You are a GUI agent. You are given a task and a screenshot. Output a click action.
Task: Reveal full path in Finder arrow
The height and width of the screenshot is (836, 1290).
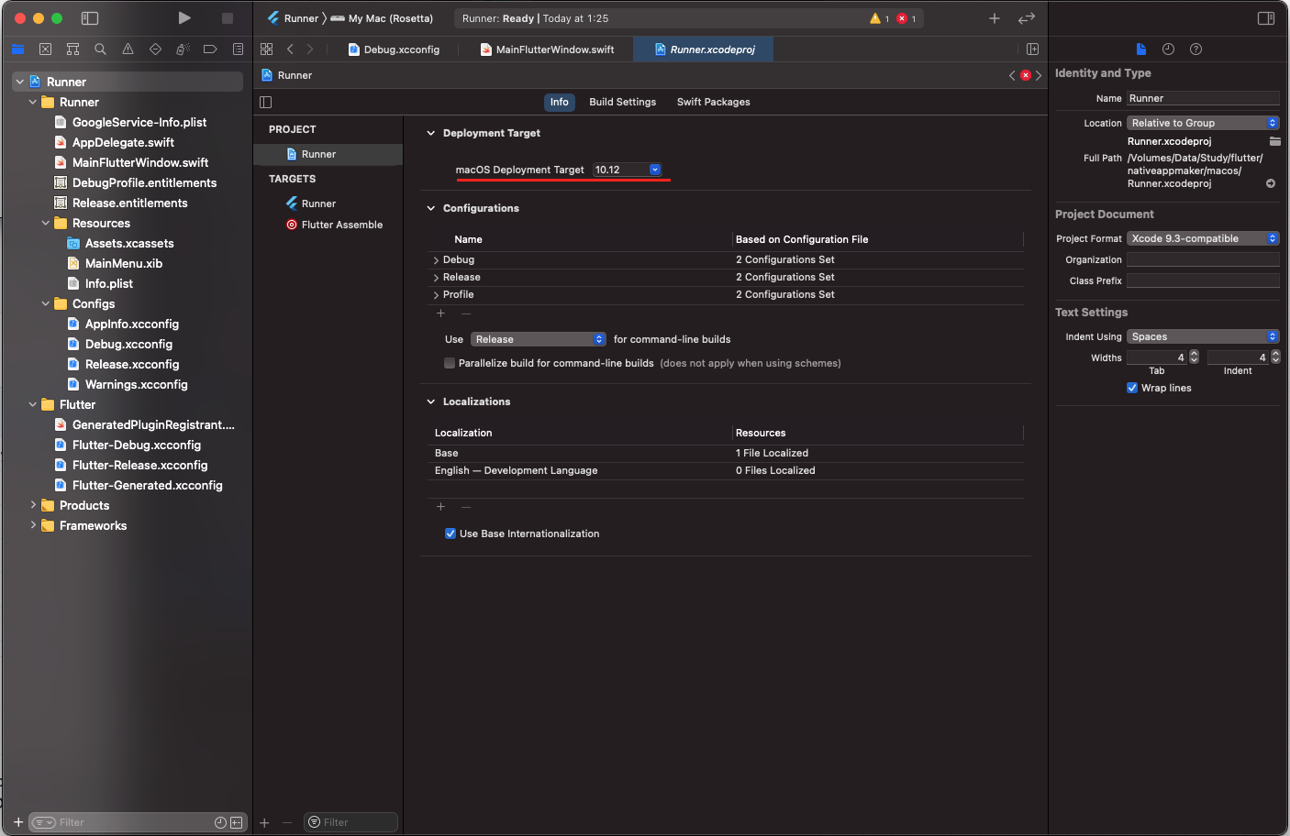point(1271,183)
